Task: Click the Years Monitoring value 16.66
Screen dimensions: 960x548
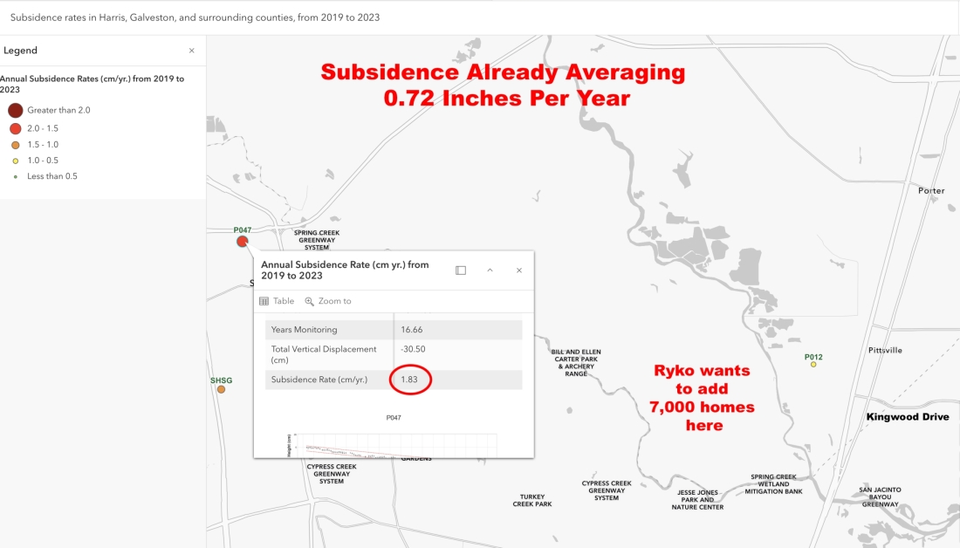Action: tap(411, 330)
